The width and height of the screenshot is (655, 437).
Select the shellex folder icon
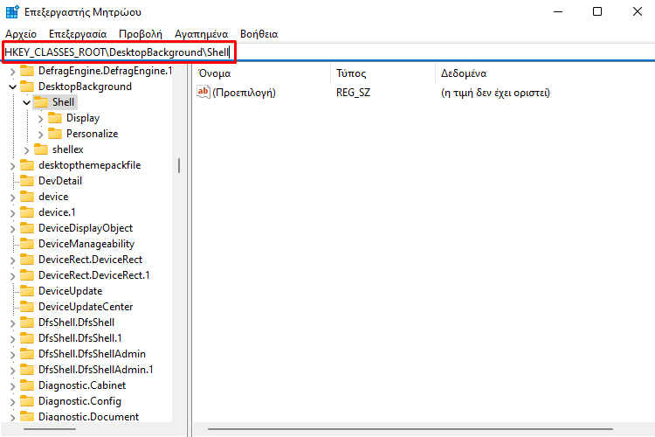41,149
